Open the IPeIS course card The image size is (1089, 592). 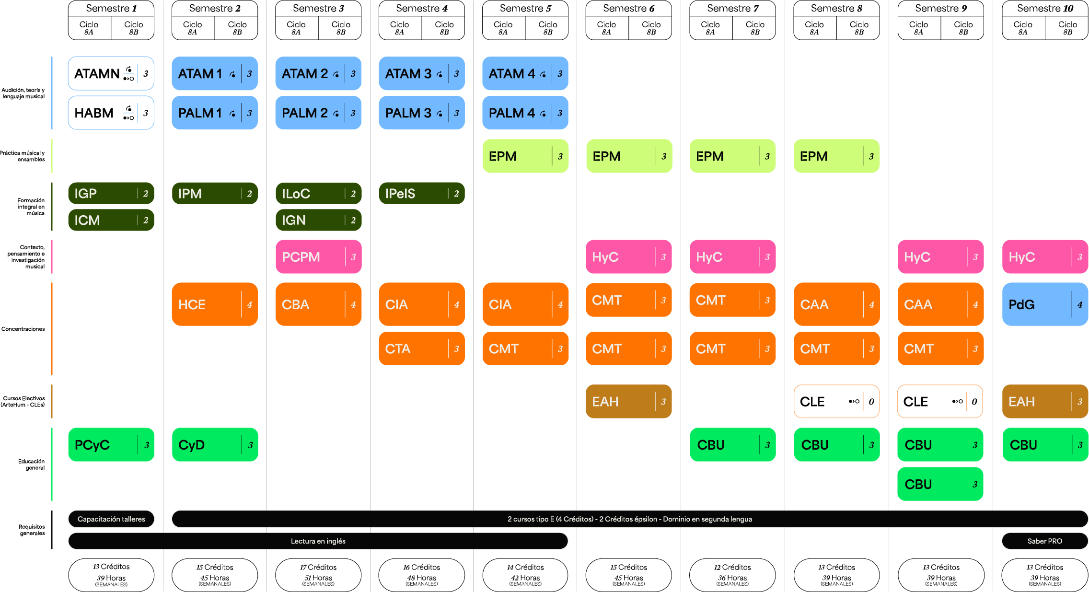point(422,194)
